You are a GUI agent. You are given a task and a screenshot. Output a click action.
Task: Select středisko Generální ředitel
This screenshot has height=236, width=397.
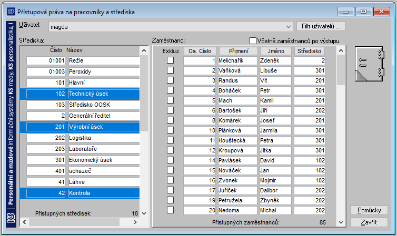80,116
